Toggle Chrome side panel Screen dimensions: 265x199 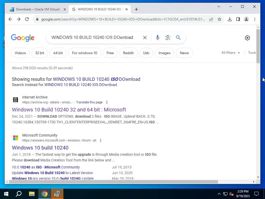tap(238, 19)
